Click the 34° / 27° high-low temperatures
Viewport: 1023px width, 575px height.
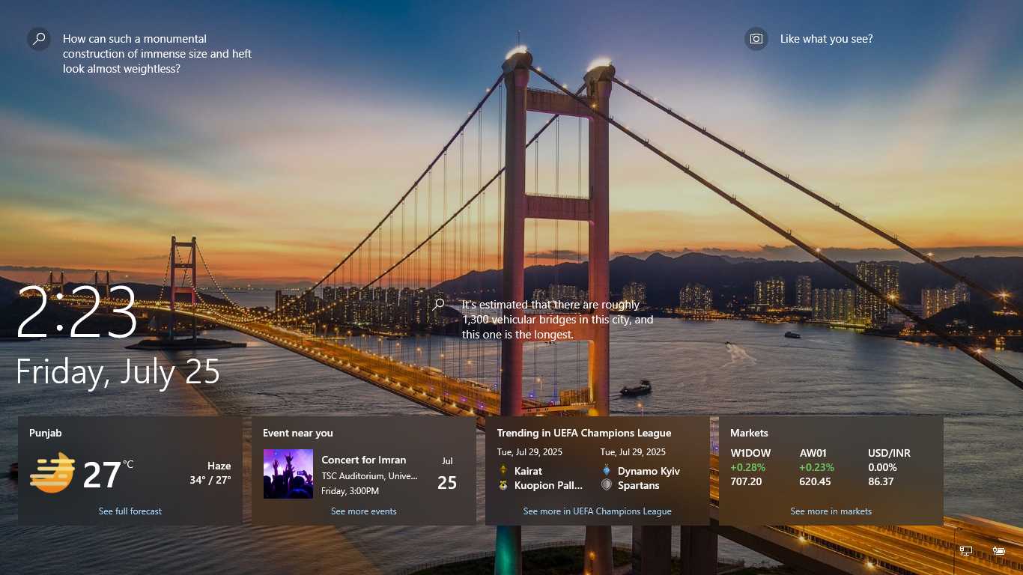pos(210,480)
